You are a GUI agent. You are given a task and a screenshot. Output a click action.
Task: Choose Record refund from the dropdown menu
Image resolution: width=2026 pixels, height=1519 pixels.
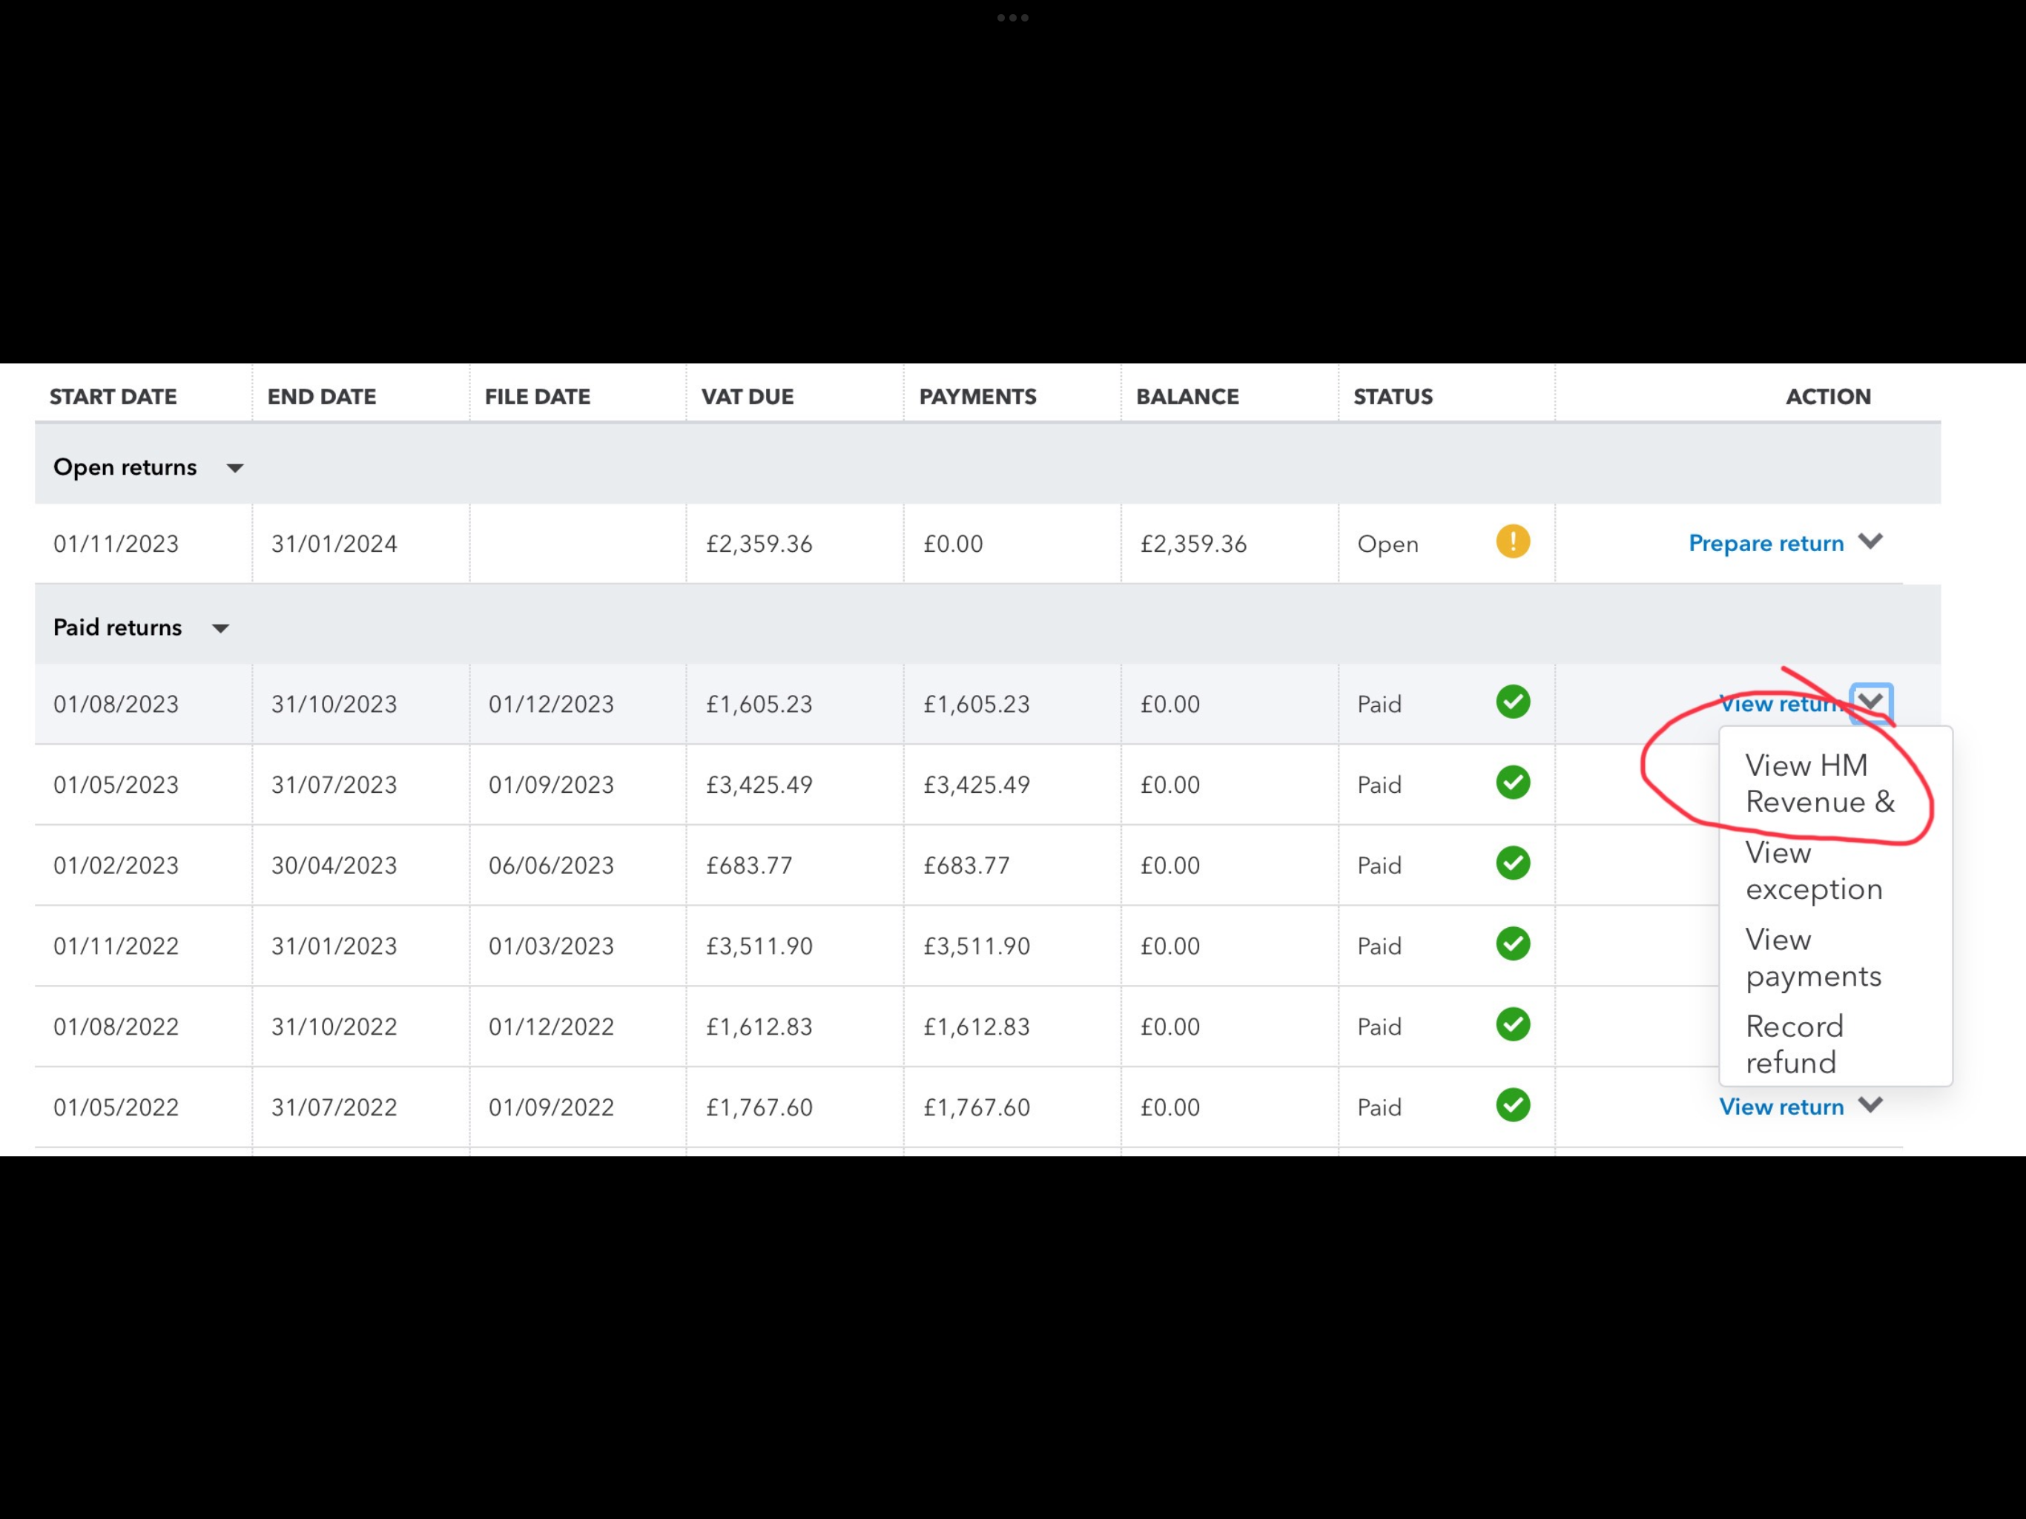coord(1793,1044)
